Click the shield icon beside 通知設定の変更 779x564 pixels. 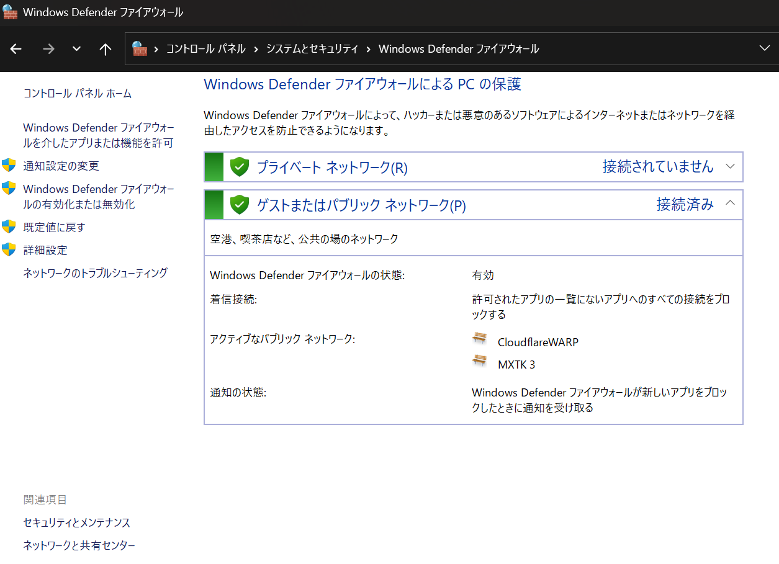(9, 165)
